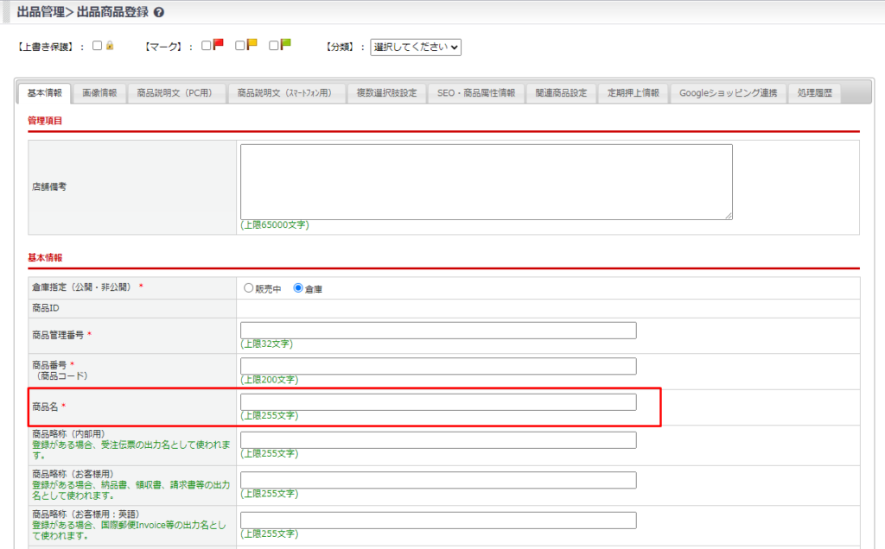Open the 商品説明文（スマートフォン用） tab
The width and height of the screenshot is (885, 549).
(287, 93)
